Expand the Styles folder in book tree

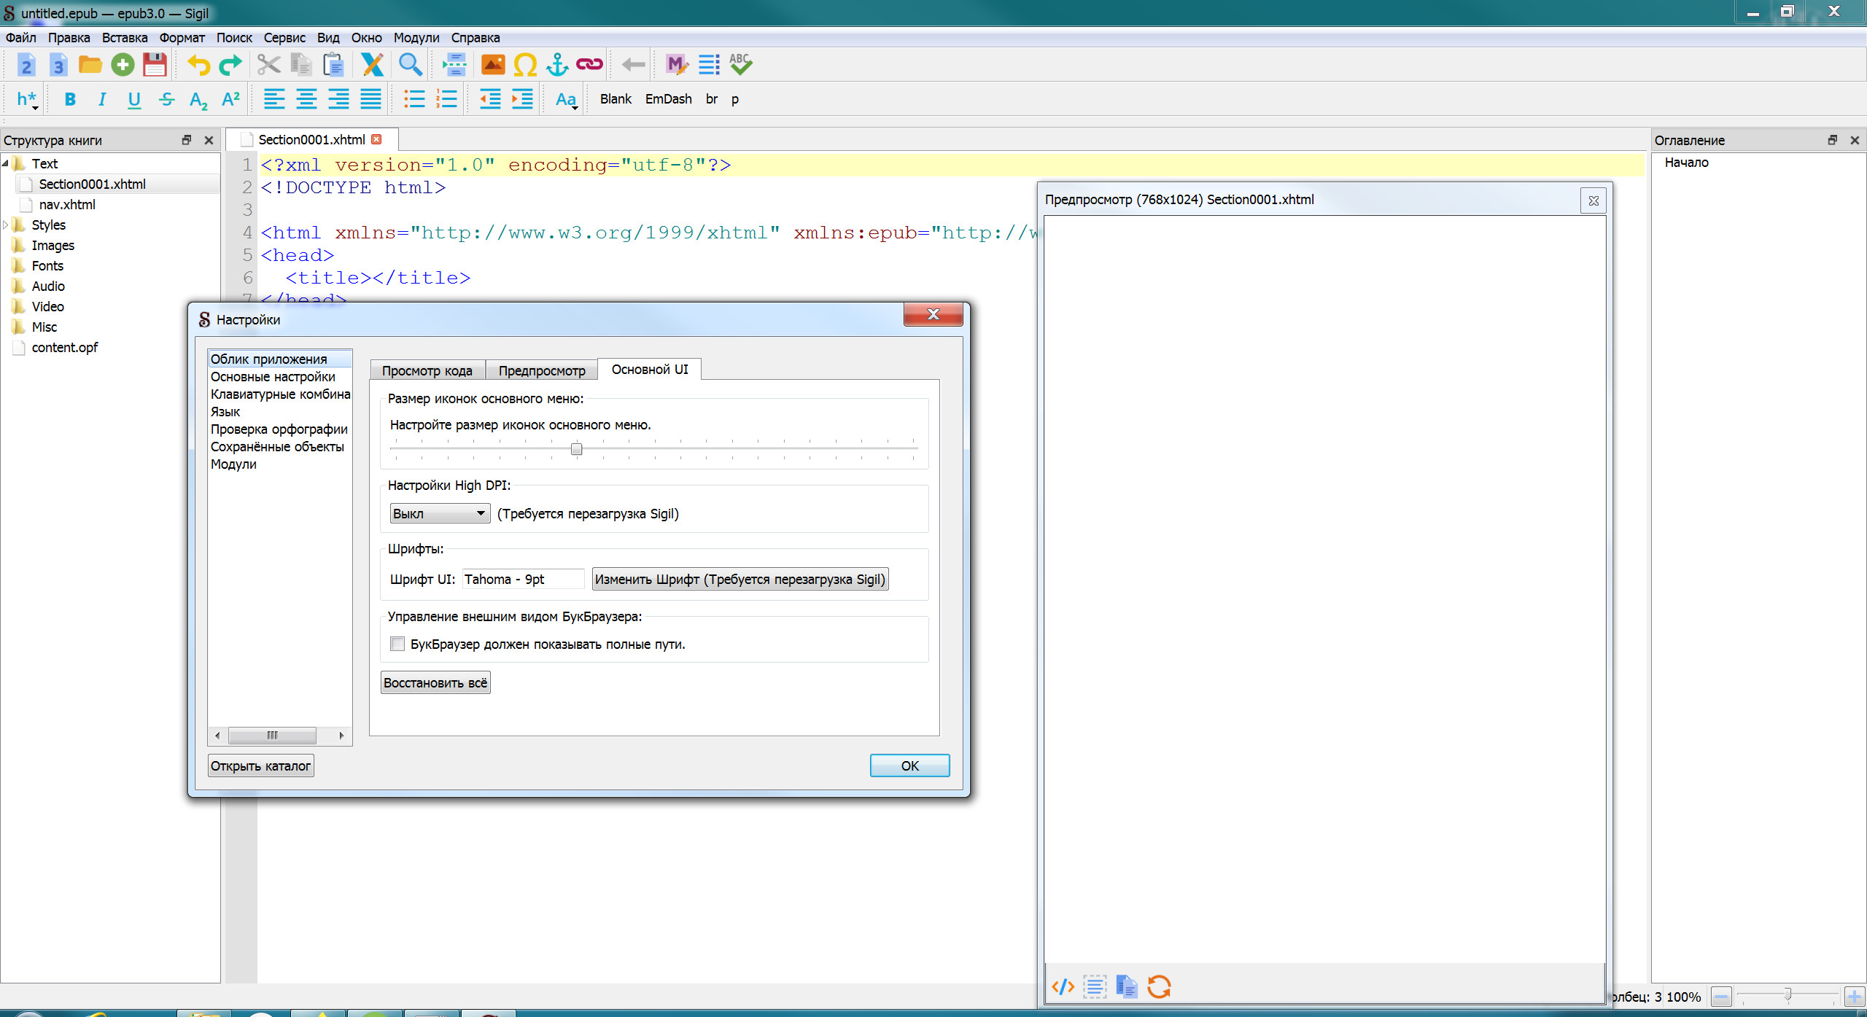[6, 225]
